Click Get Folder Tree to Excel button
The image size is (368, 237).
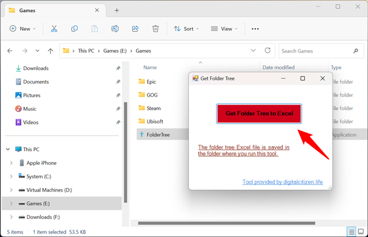tap(259, 114)
